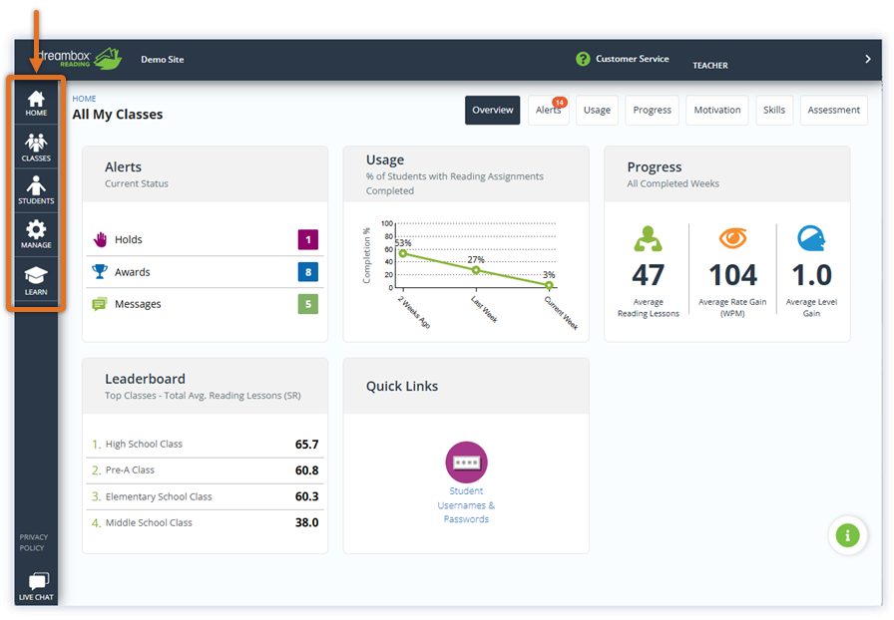894x620 pixels.
Task: Click the Customer Service help icon
Action: click(582, 59)
